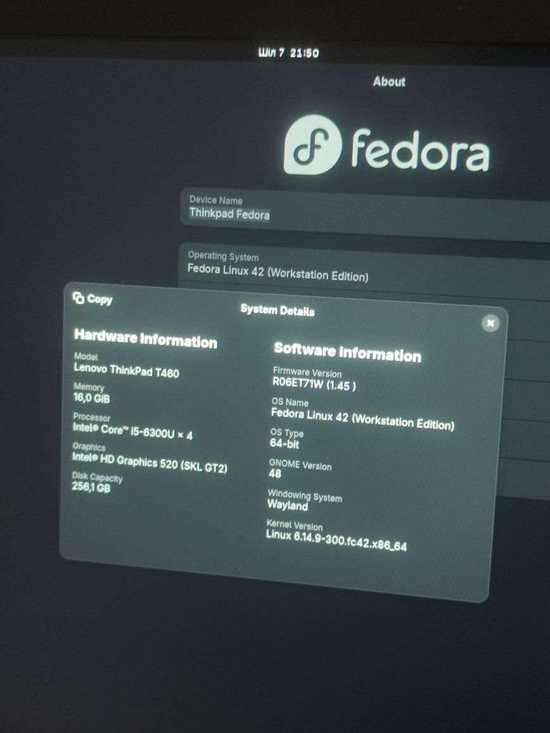
Task: Click the GNOME Version label
Action: click(300, 465)
